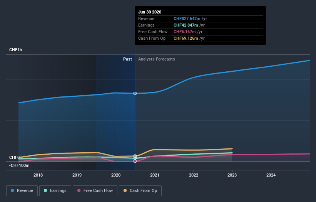The image size is (316, 202).
Task: Click the 2018 x-axis label
Action: [x=38, y=175]
